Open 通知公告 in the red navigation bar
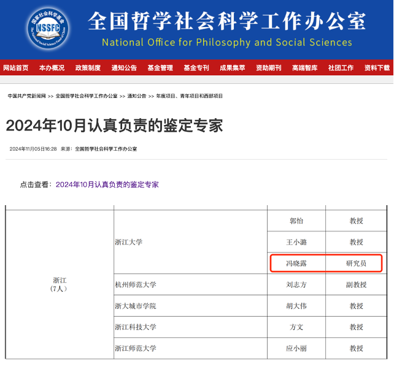The height and width of the screenshot is (365, 394). point(124,68)
